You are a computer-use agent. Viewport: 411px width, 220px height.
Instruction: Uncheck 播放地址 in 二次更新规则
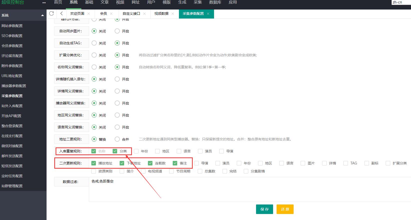pyautogui.click(x=94, y=163)
